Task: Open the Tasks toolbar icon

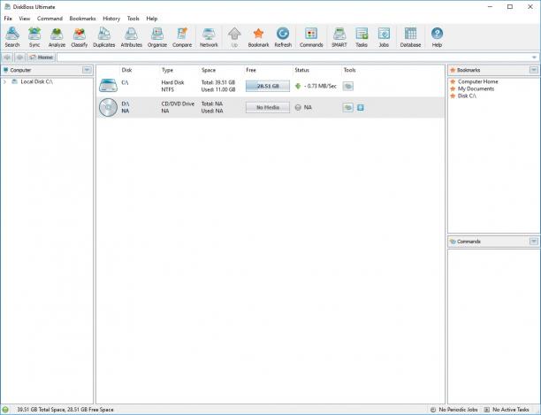Action: pos(362,37)
